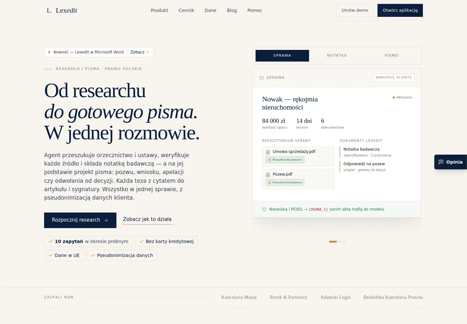467x324 pixels.
Task: Switch to the PISMO tab
Action: [391, 56]
